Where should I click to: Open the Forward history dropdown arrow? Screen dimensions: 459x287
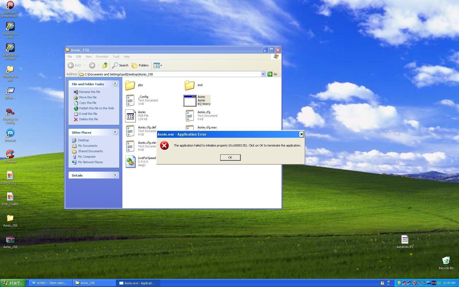98,65
